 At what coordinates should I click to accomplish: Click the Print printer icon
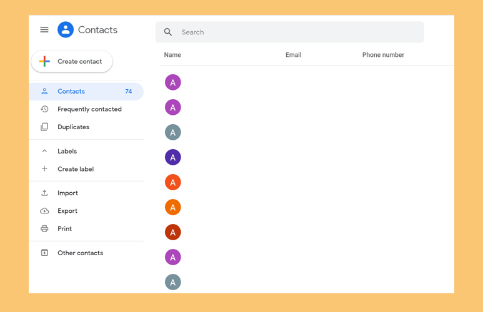[44, 228]
